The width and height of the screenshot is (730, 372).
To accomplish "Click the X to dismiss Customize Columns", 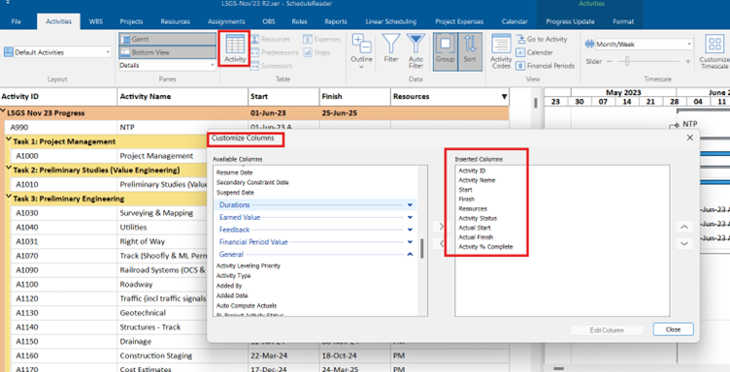I will tap(689, 138).
